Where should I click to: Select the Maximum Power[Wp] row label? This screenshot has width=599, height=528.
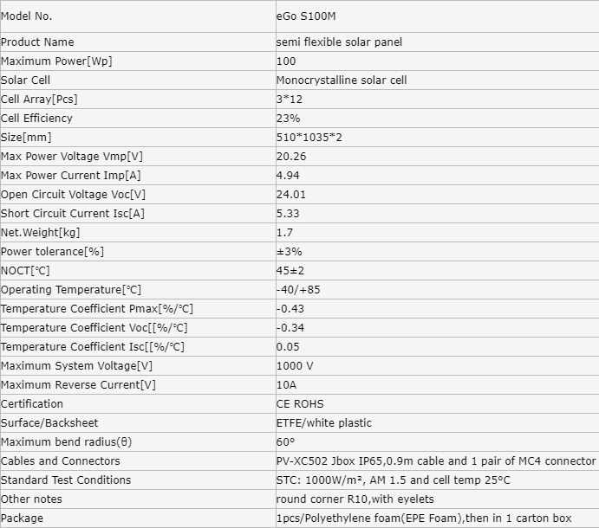(x=56, y=61)
